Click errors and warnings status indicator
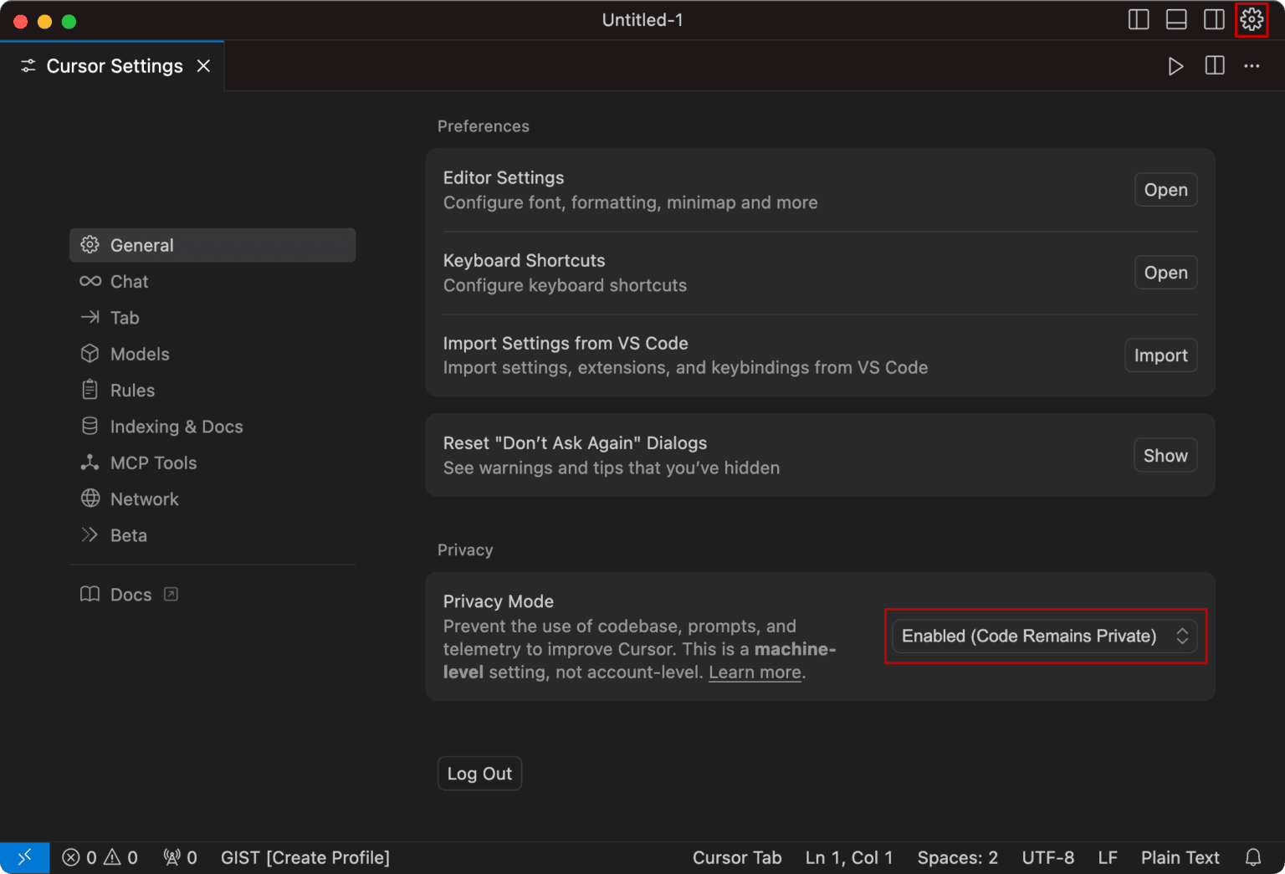The height and width of the screenshot is (874, 1285). tap(100, 857)
